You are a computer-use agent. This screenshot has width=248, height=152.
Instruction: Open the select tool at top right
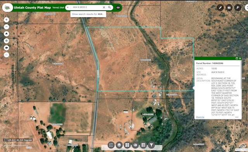[238, 7]
